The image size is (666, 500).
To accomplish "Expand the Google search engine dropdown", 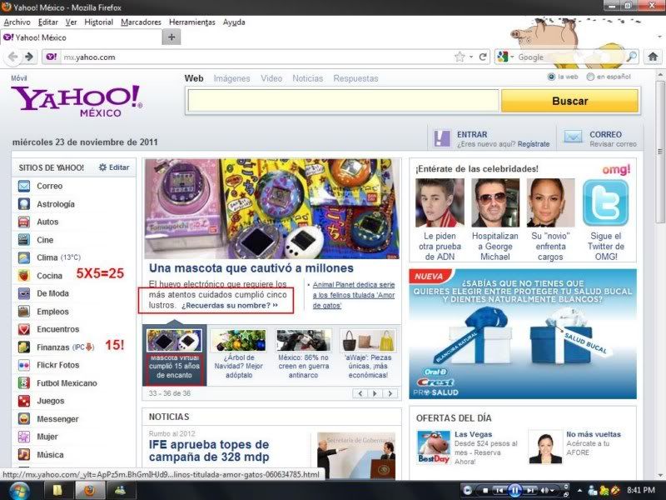I will pos(513,57).
